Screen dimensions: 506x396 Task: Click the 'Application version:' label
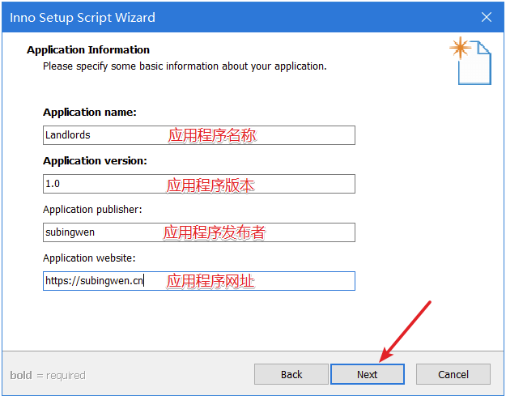(x=95, y=160)
